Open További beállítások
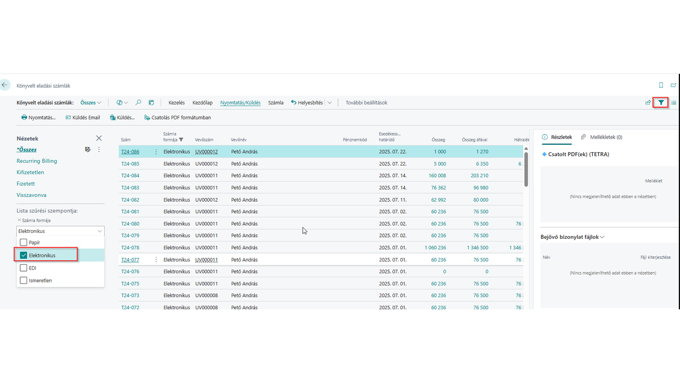 367,102
